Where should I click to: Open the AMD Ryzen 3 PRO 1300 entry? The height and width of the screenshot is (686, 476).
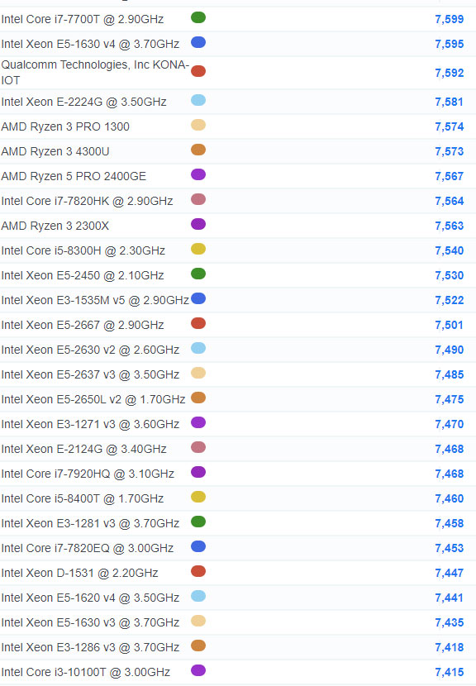65,127
